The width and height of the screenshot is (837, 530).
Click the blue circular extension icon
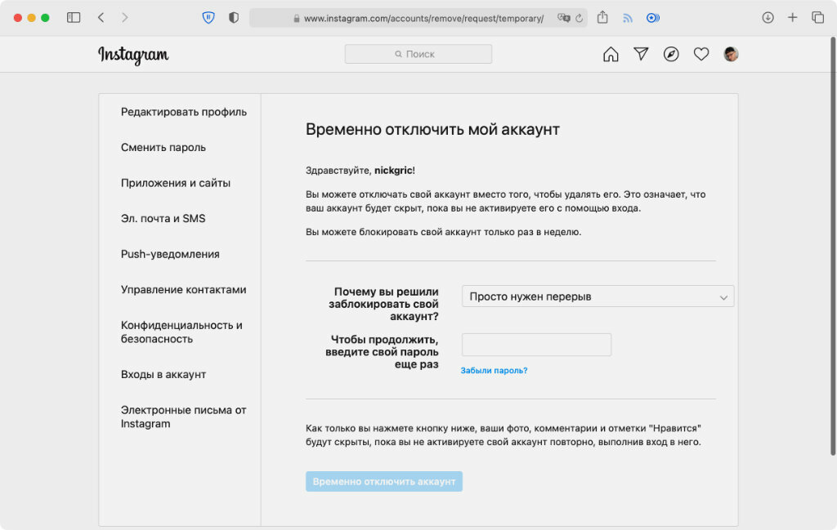[652, 18]
